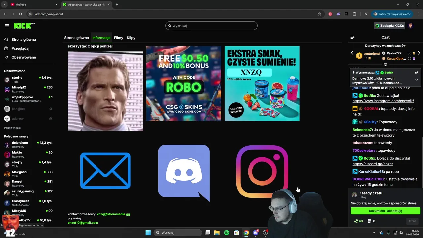Open Discord from the taskbar
Viewport: 423px width, 238px height.
[x=256, y=233]
